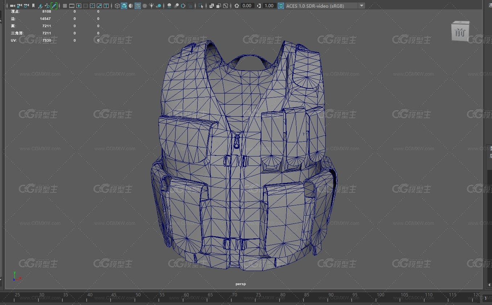Click the UV count value 7530

(46, 41)
